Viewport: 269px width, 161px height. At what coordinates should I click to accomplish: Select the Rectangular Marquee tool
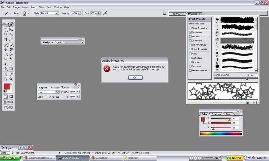(x=6, y=30)
